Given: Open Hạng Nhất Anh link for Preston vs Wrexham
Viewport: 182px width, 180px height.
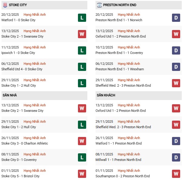Looking at the screenshot, I should point(129,64).
